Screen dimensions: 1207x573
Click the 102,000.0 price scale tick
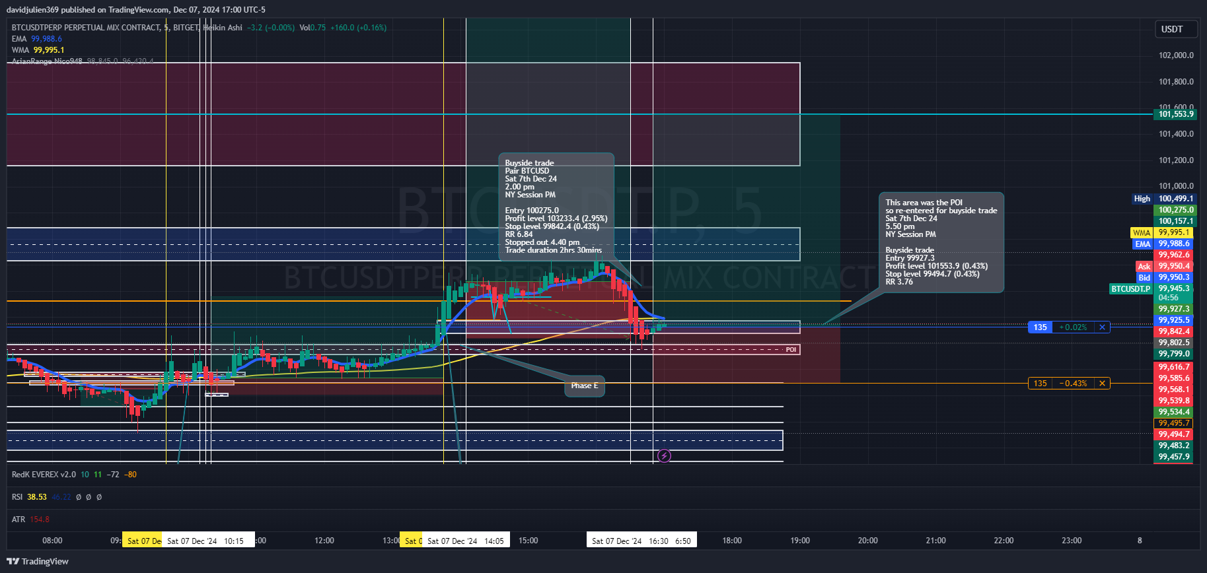click(1176, 55)
